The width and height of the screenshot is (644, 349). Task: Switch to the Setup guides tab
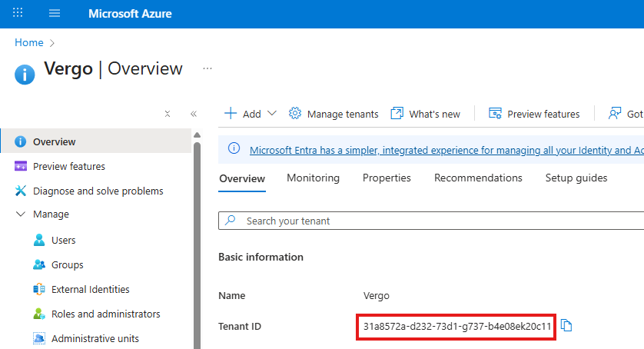[x=576, y=178]
